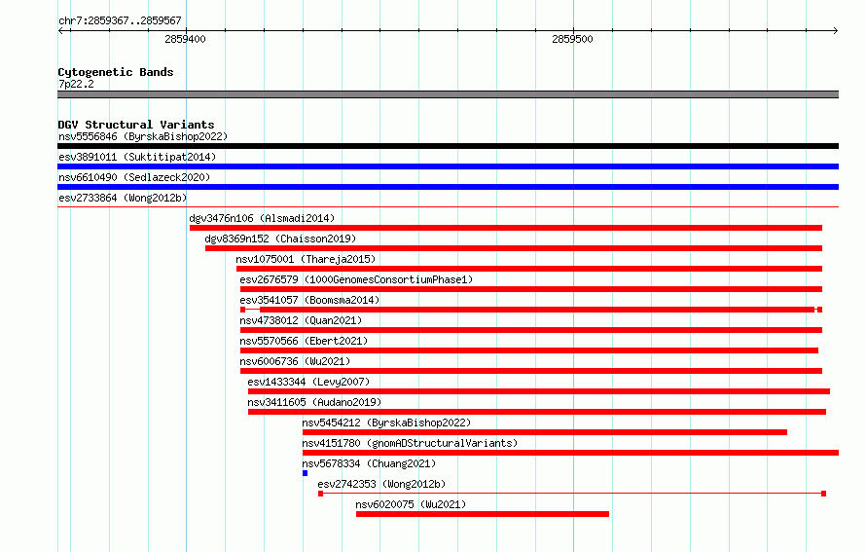866x552 pixels.
Task: Click the nsv1075001 (Thareja2015) label
Action: [x=306, y=259]
